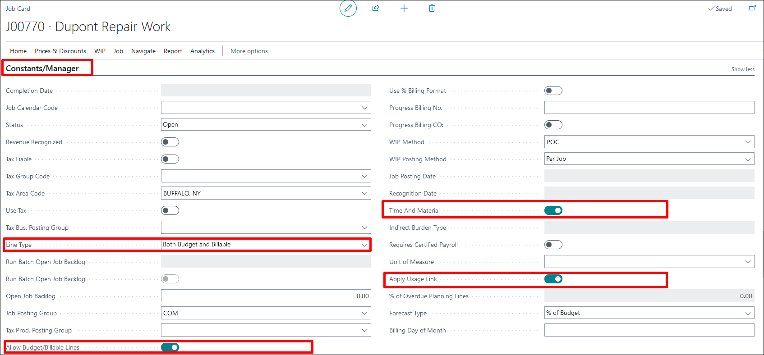Switch off Allow Budget/Billable Lines
The width and height of the screenshot is (764, 355).
click(170, 347)
